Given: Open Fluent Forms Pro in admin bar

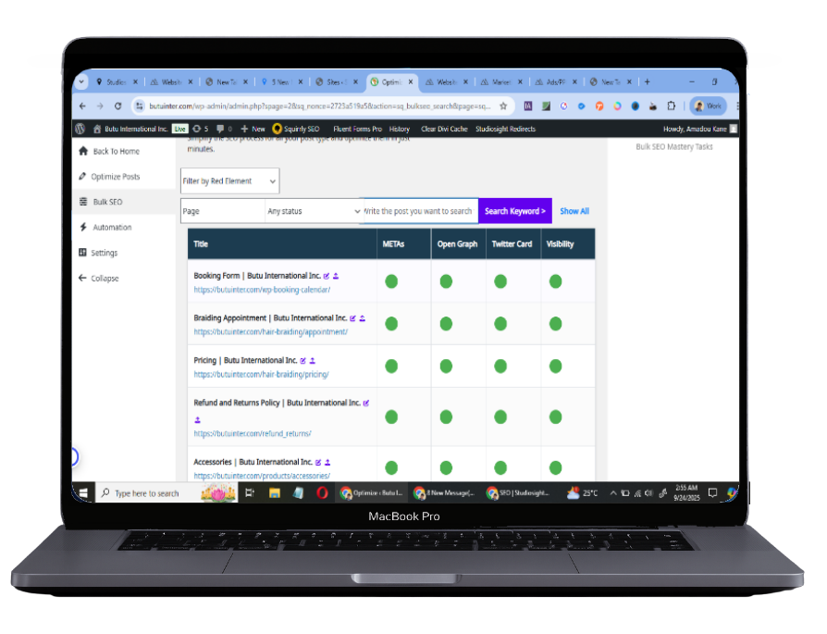Looking at the screenshot, I should click(x=358, y=129).
